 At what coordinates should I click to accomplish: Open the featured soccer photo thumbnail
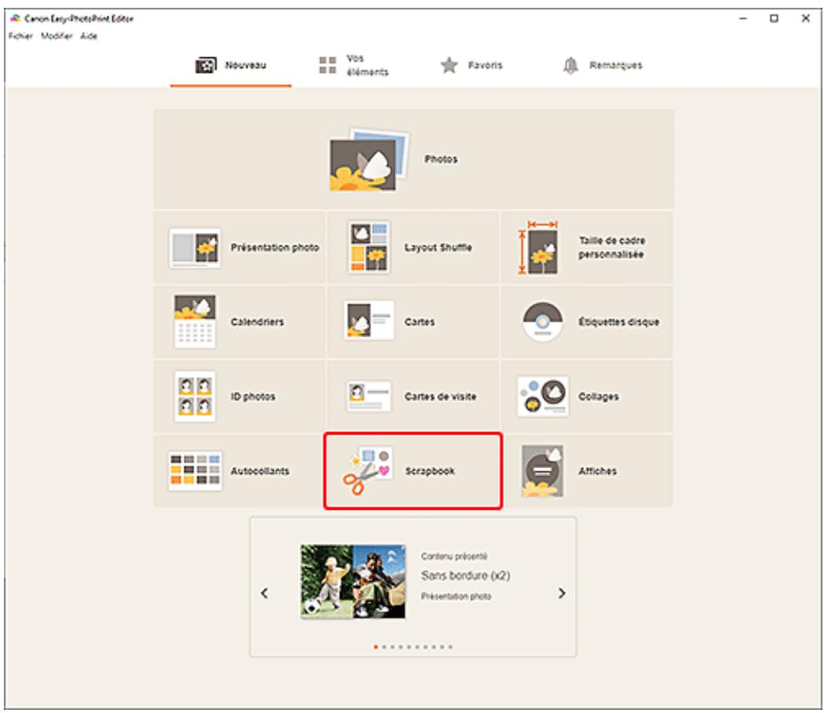(353, 581)
